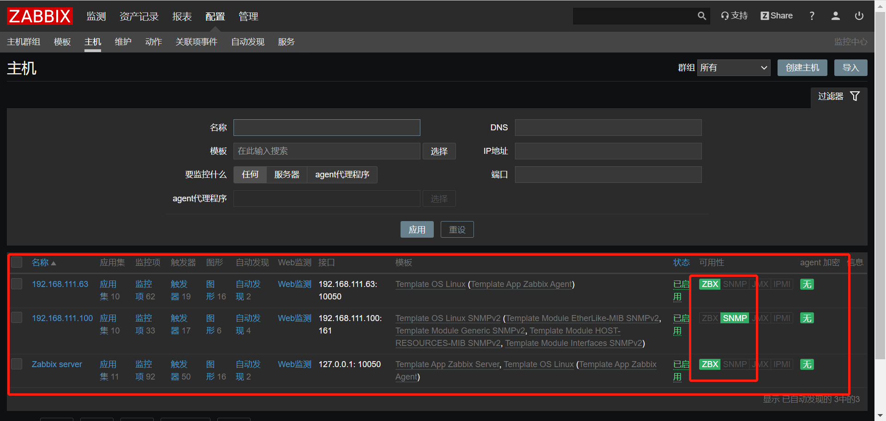Go to 主机 submenu
The width and height of the screenshot is (886, 421).
point(93,42)
